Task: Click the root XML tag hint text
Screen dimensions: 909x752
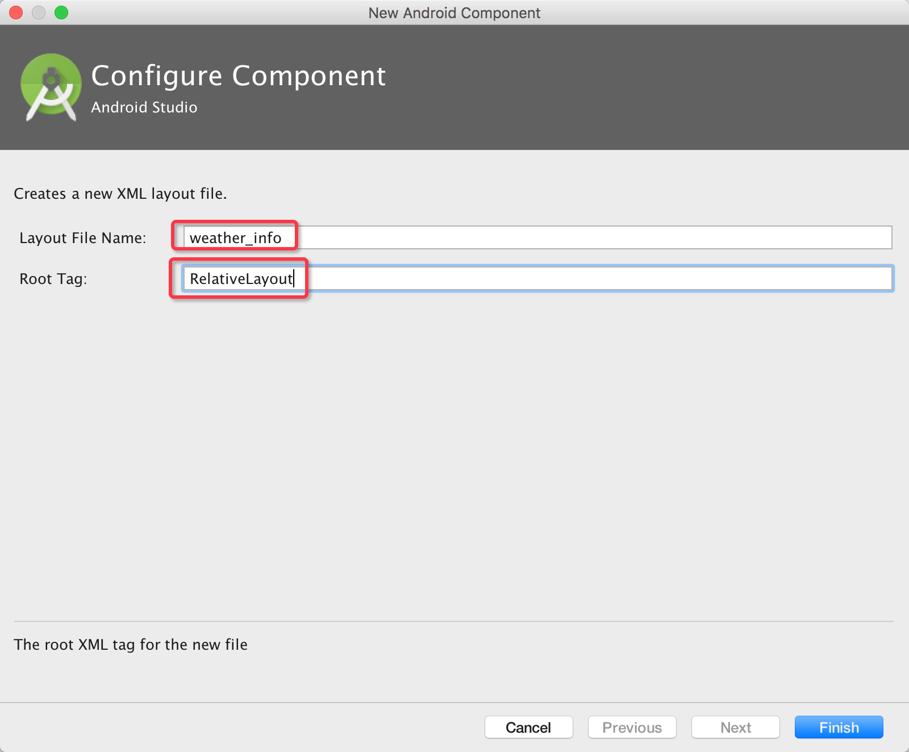Action: [131, 645]
